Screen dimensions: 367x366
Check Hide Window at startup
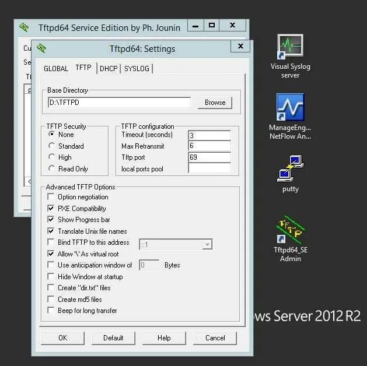coord(51,276)
